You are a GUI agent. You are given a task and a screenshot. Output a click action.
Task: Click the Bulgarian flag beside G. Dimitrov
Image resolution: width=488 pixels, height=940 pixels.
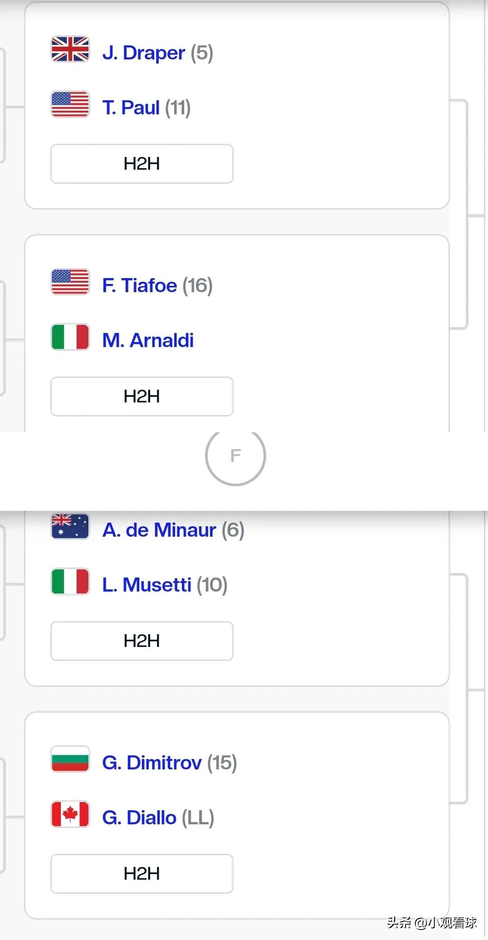tap(70, 759)
